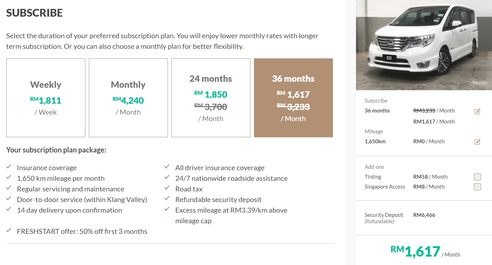The width and height of the screenshot is (492, 265).
Task: Click the RM6,466 security deposit amount
Action: (424, 215)
